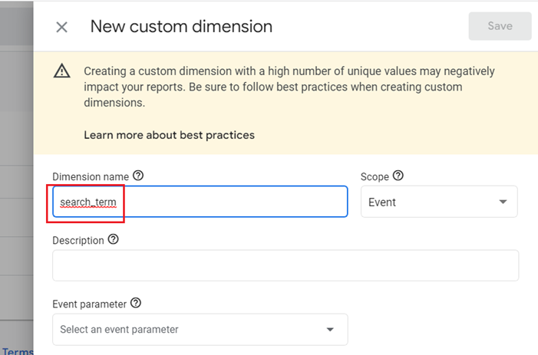Click help icon next to Dimension name
The height and width of the screenshot is (355, 538).
tap(138, 176)
